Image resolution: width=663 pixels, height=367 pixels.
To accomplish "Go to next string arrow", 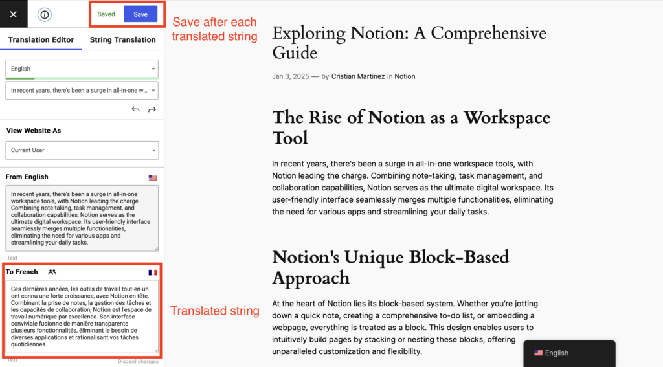I will [x=152, y=109].
